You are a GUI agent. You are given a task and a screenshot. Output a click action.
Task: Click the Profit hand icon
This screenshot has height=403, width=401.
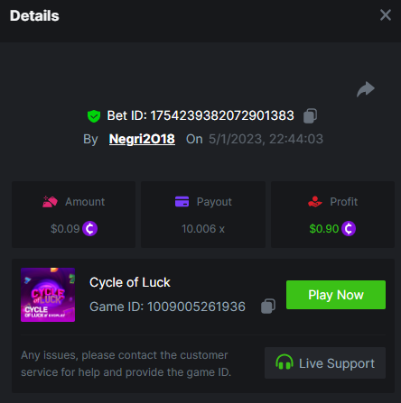pos(315,202)
